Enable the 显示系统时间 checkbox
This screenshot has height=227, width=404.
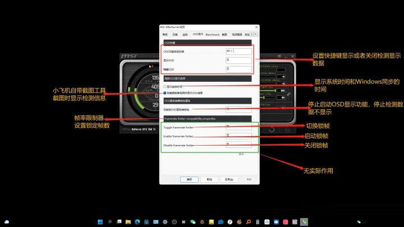click(165, 87)
